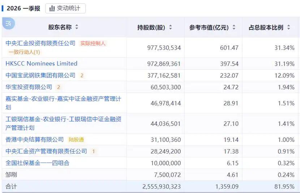Open 华宝投资有限公司 shareholder link

pyautogui.click(x=29, y=87)
